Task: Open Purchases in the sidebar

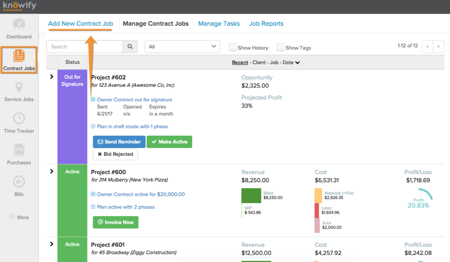Action: pos(19,155)
